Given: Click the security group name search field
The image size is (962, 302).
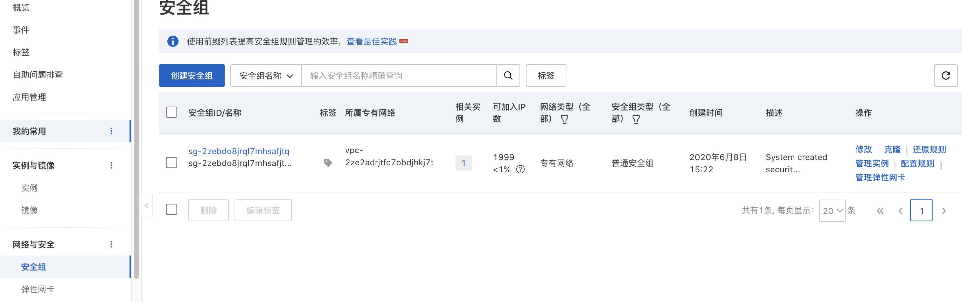Looking at the screenshot, I should click(398, 76).
